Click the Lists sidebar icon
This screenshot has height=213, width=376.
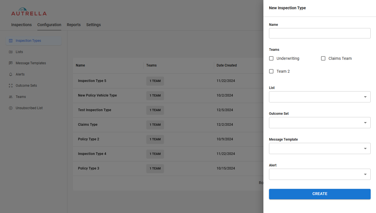point(11,52)
